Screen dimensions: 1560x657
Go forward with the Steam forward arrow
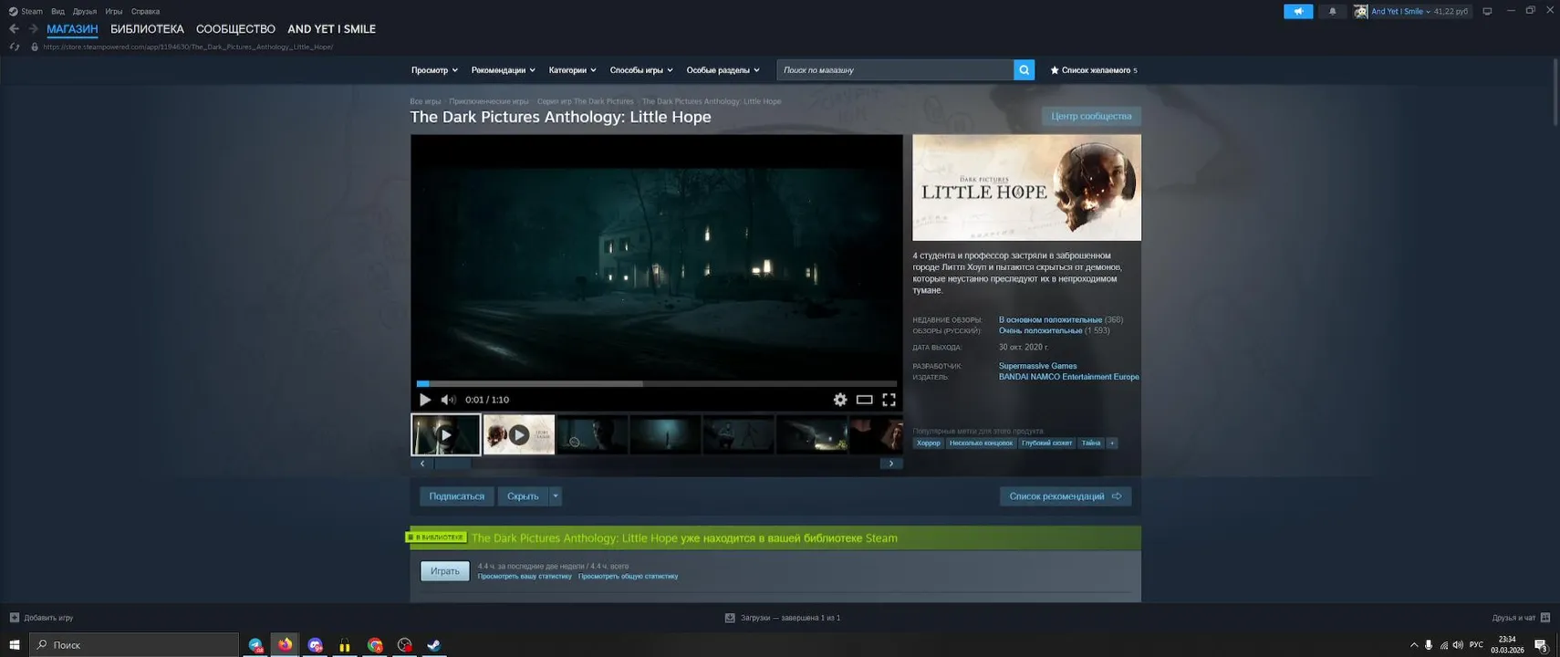click(x=33, y=29)
